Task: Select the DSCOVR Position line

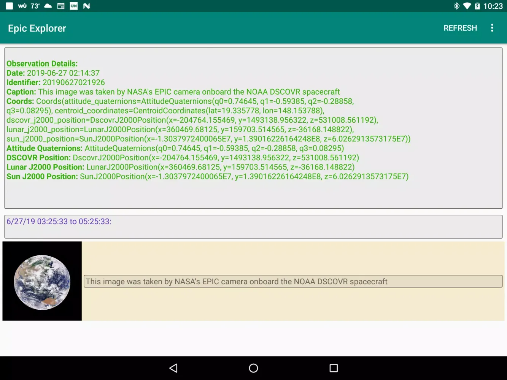Action: click(x=183, y=158)
